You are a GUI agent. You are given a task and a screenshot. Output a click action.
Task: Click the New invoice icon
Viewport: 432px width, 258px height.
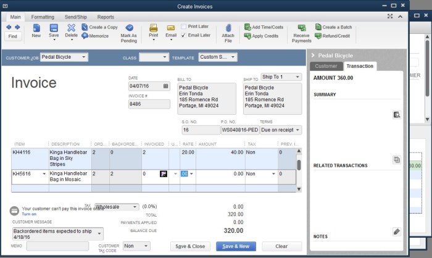point(36,28)
